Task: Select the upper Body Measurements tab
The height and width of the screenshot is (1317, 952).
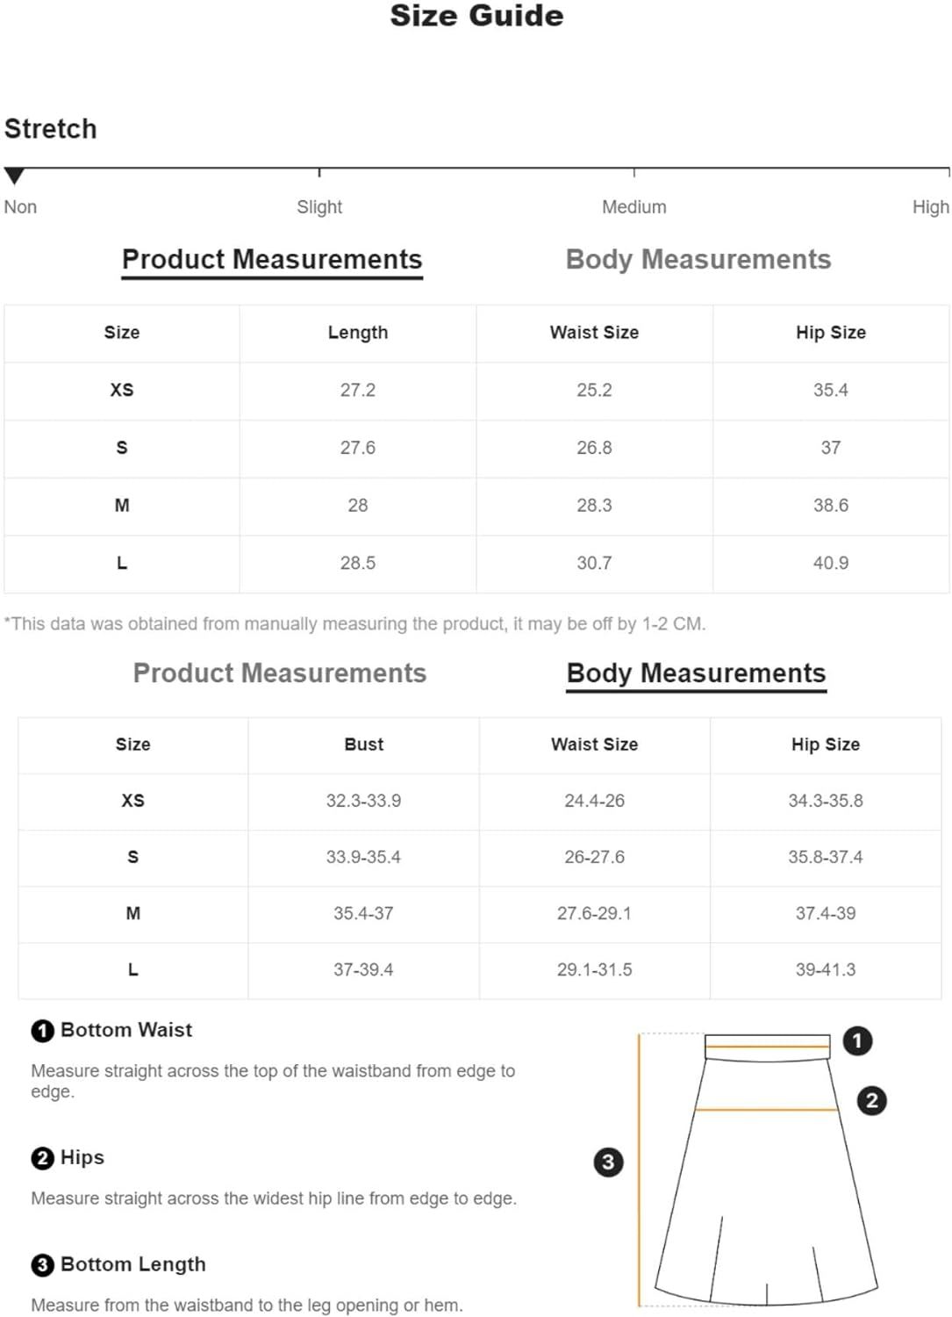Action: click(x=698, y=259)
